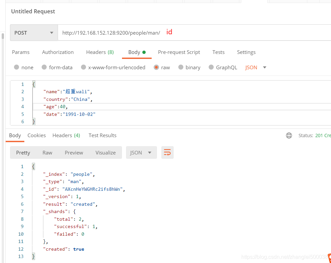Image resolution: width=331 pixels, height=263 pixels.
Task: Click the "_version": 1 response line
Action: click(62, 196)
